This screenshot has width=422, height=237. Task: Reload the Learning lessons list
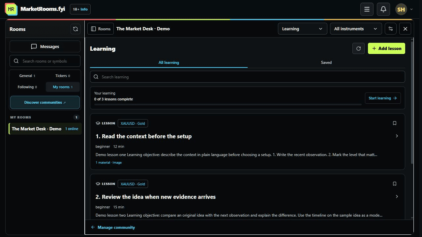pos(358,48)
